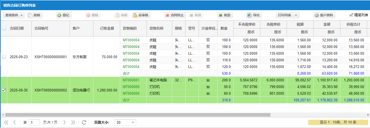The height and width of the screenshot is (128, 370).
Task: Click the 导出 Excel export icon
Action: (x=249, y=15)
